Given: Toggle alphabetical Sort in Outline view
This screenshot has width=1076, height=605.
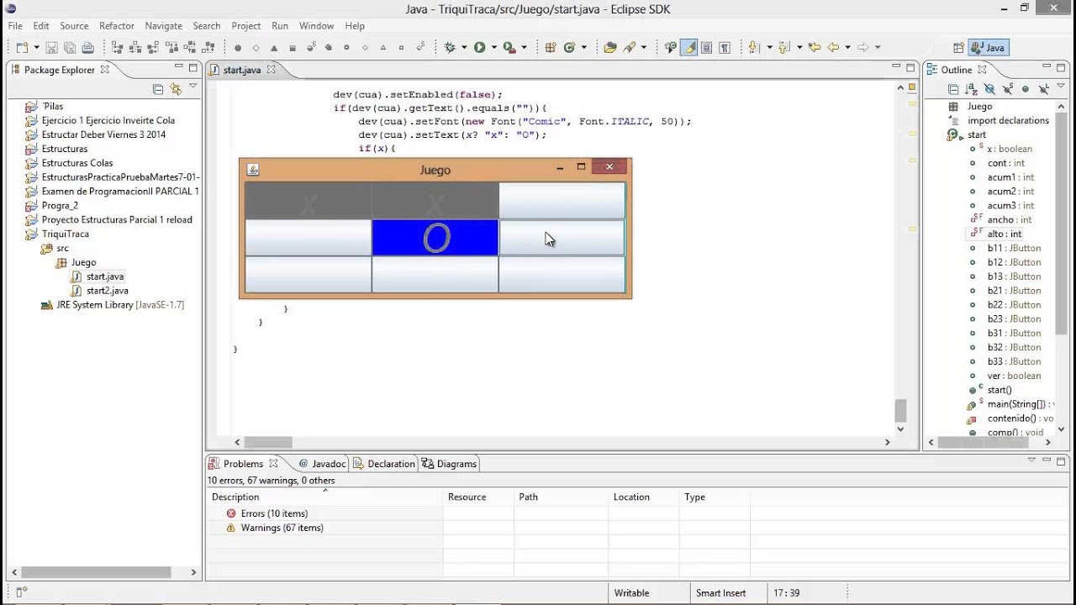Looking at the screenshot, I should (972, 88).
